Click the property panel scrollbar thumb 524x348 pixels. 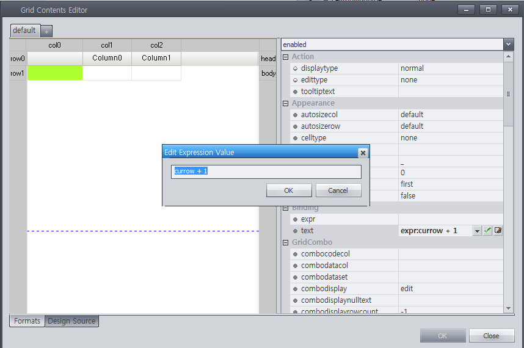[x=508, y=94]
